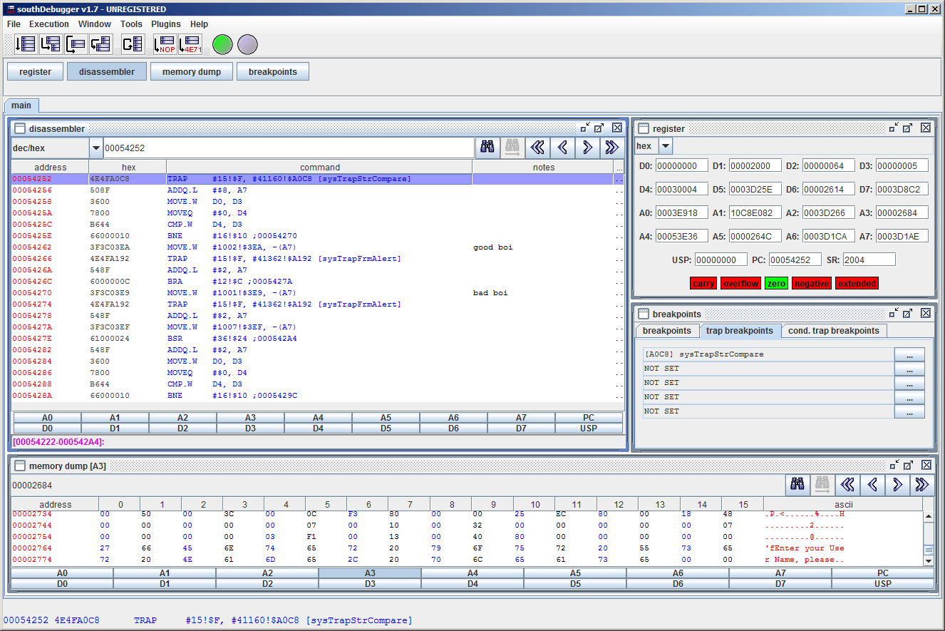This screenshot has height=631, width=945.
Task: Click the USP button in the memory dump
Action: pyautogui.click(x=883, y=584)
